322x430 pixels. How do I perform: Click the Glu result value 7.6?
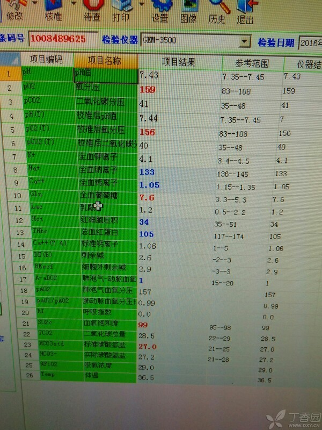click(147, 198)
